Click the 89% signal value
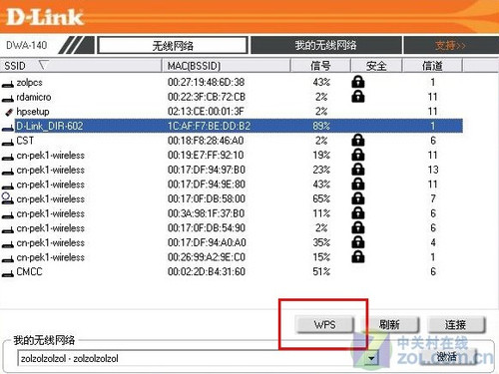 (x=321, y=126)
